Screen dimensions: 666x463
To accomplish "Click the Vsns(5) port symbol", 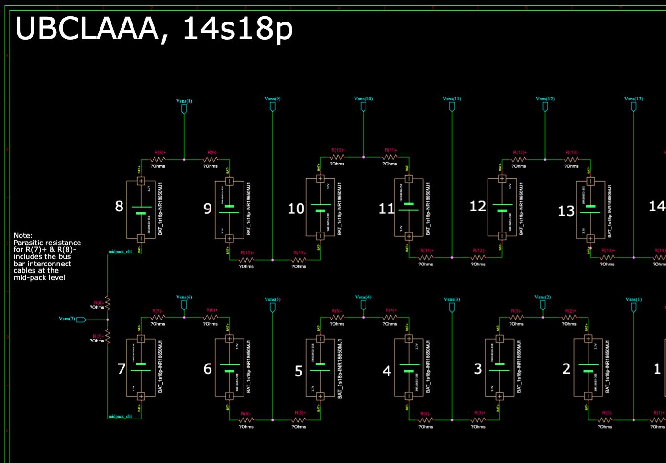I will coord(272,308).
